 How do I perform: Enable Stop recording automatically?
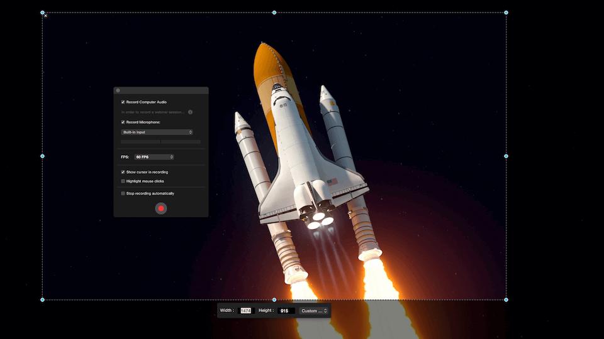tap(123, 193)
